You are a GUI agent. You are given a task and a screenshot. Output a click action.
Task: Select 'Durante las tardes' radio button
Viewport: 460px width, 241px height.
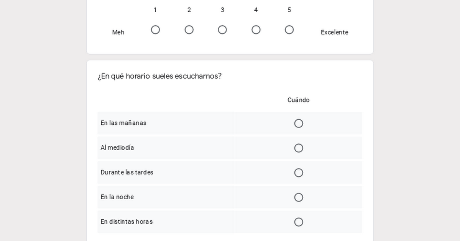tap(299, 173)
